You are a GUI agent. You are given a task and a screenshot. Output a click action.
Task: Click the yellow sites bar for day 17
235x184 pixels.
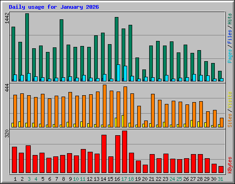pyautogui.click(x=123, y=121)
